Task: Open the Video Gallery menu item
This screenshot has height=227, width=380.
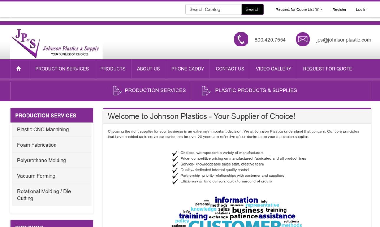Action: (273, 69)
